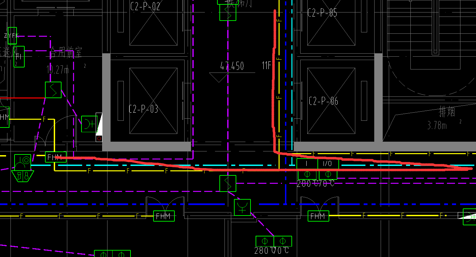Select the Y-shaped device symbol in the green box
Viewport: 476px width, 257px height.
[x=242, y=207]
